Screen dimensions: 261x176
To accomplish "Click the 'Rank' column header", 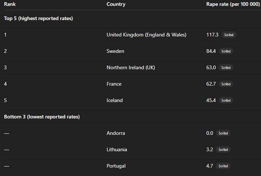I will [x=10, y=4].
